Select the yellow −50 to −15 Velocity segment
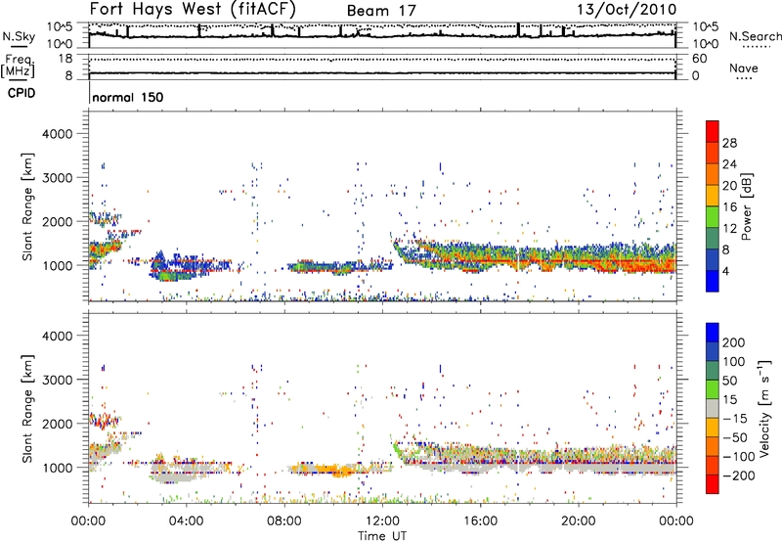 coord(713,428)
